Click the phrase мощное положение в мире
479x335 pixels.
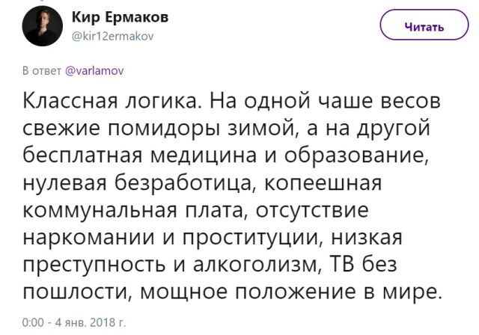pyautogui.click(x=291, y=292)
